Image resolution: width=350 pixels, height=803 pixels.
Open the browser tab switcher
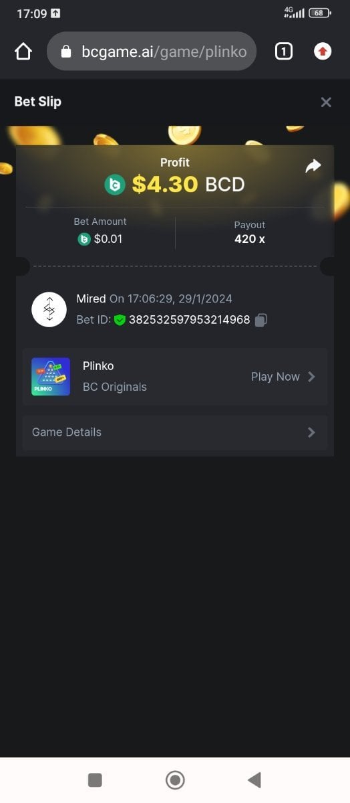point(284,52)
